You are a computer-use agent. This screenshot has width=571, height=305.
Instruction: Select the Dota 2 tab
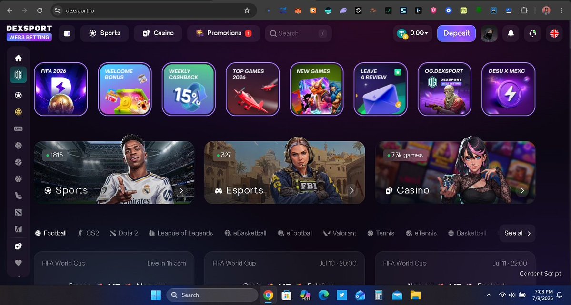pos(124,233)
